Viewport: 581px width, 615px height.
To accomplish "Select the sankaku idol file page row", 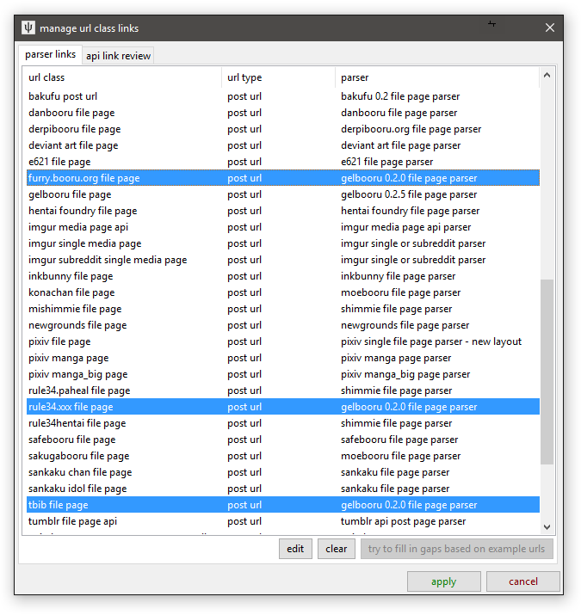I will click(283, 489).
